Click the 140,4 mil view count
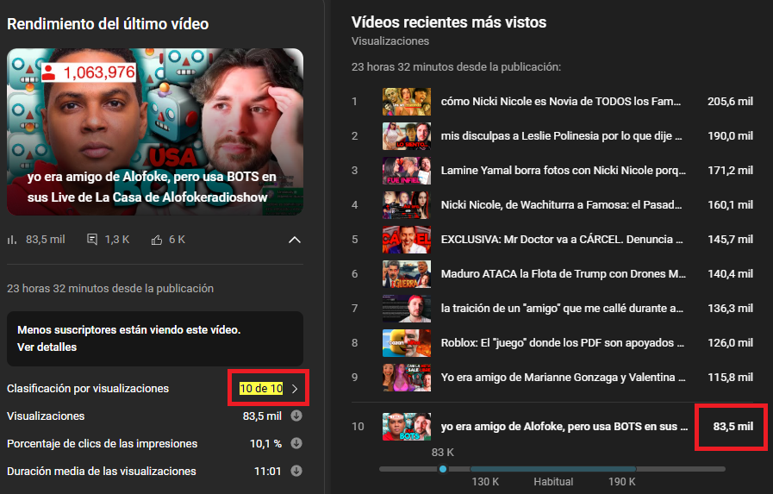773x494 pixels. 730,274
